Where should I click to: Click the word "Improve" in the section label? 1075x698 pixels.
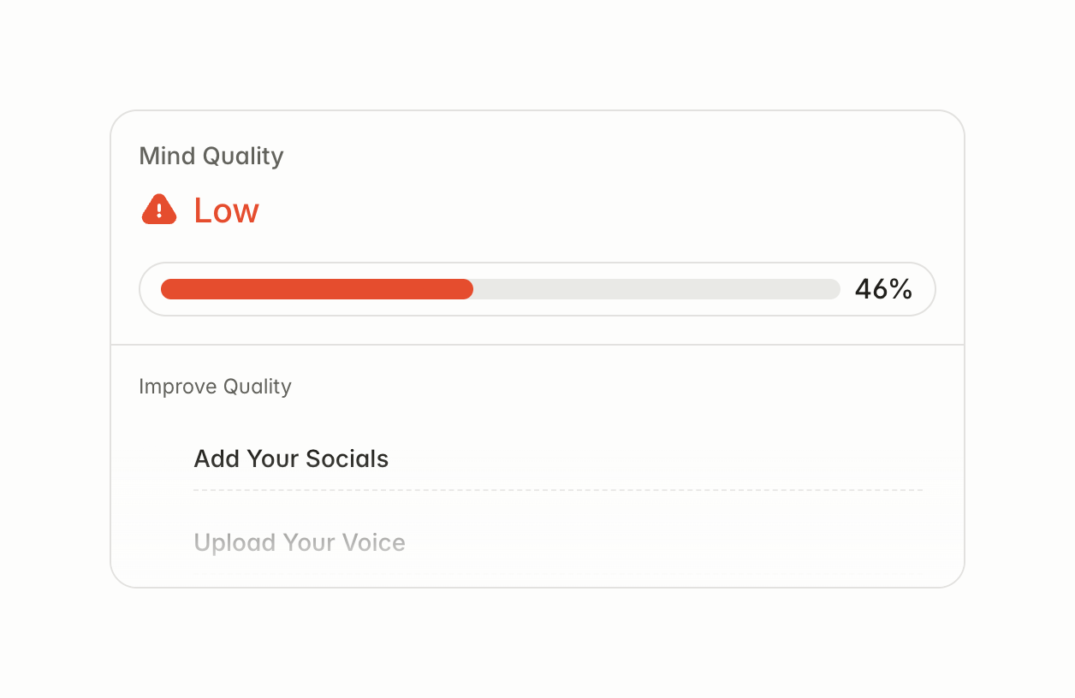[x=177, y=387]
